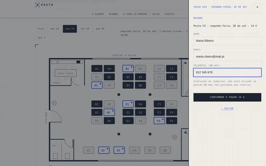Select the qui 1 date tab
This screenshot has height=166, width=266.
click(42, 38)
